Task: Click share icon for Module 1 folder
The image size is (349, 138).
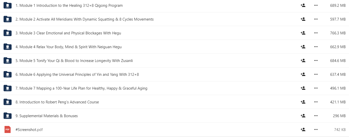Action: coord(303,5)
